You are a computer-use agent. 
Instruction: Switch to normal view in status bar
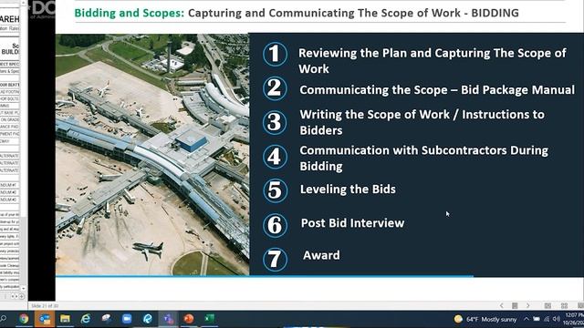point(547,306)
